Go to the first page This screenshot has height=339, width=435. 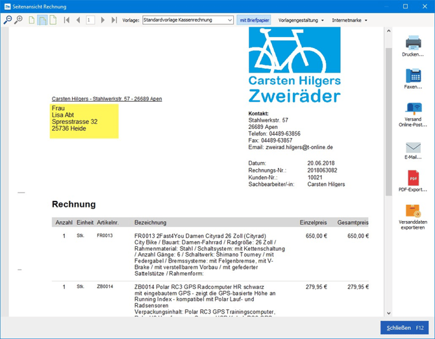[66, 20]
